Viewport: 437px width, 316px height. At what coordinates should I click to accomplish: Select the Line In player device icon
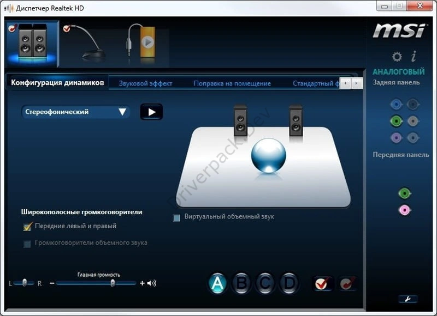pos(141,42)
